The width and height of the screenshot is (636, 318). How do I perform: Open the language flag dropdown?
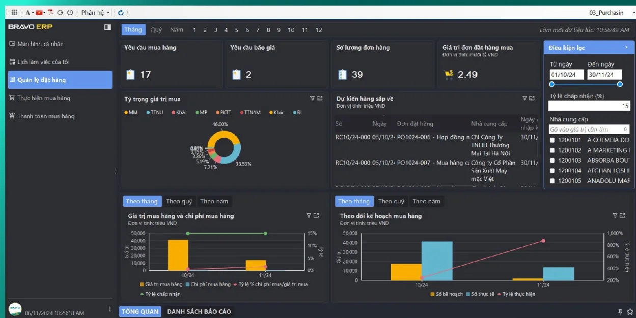[x=40, y=12]
